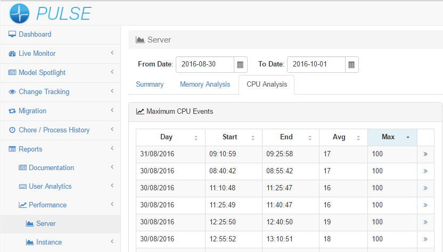Open the User Analytics submenu
Viewport: 443px width, 252px height.
click(50, 187)
